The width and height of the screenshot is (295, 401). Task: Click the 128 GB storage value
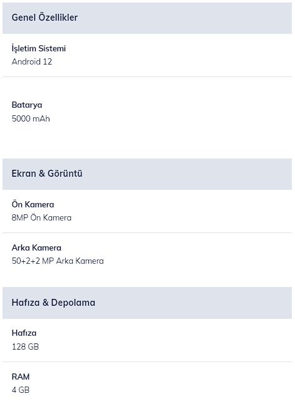tap(25, 346)
